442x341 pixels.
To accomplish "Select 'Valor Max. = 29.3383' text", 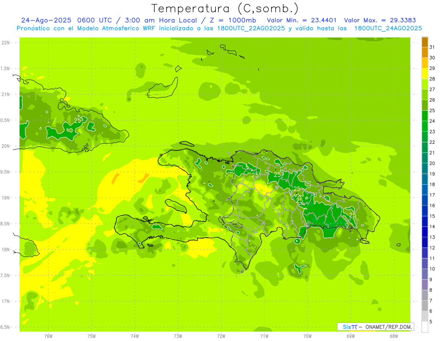I will [380, 20].
